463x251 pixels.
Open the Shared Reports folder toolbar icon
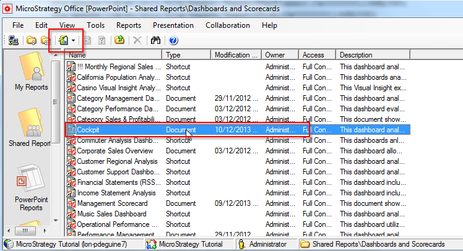[45, 40]
